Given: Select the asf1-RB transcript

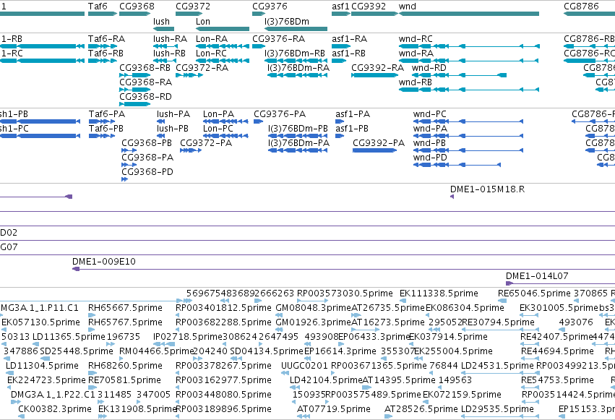Looking at the screenshot, I should pos(339,61).
